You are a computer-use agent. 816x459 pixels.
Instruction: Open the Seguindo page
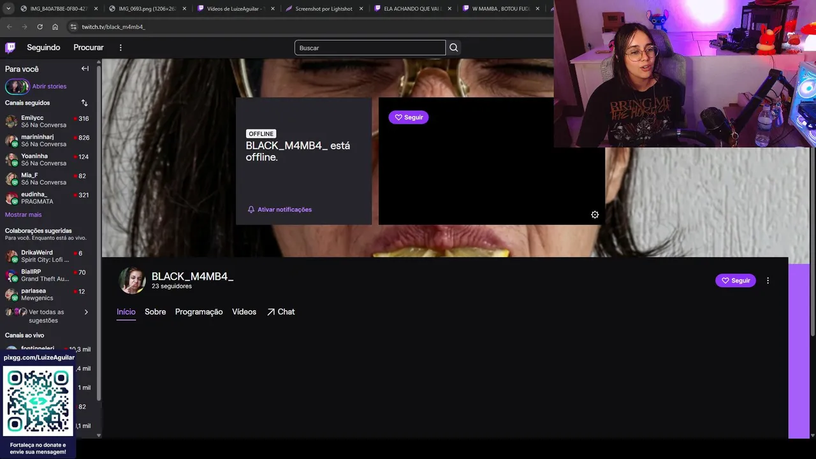pos(43,47)
